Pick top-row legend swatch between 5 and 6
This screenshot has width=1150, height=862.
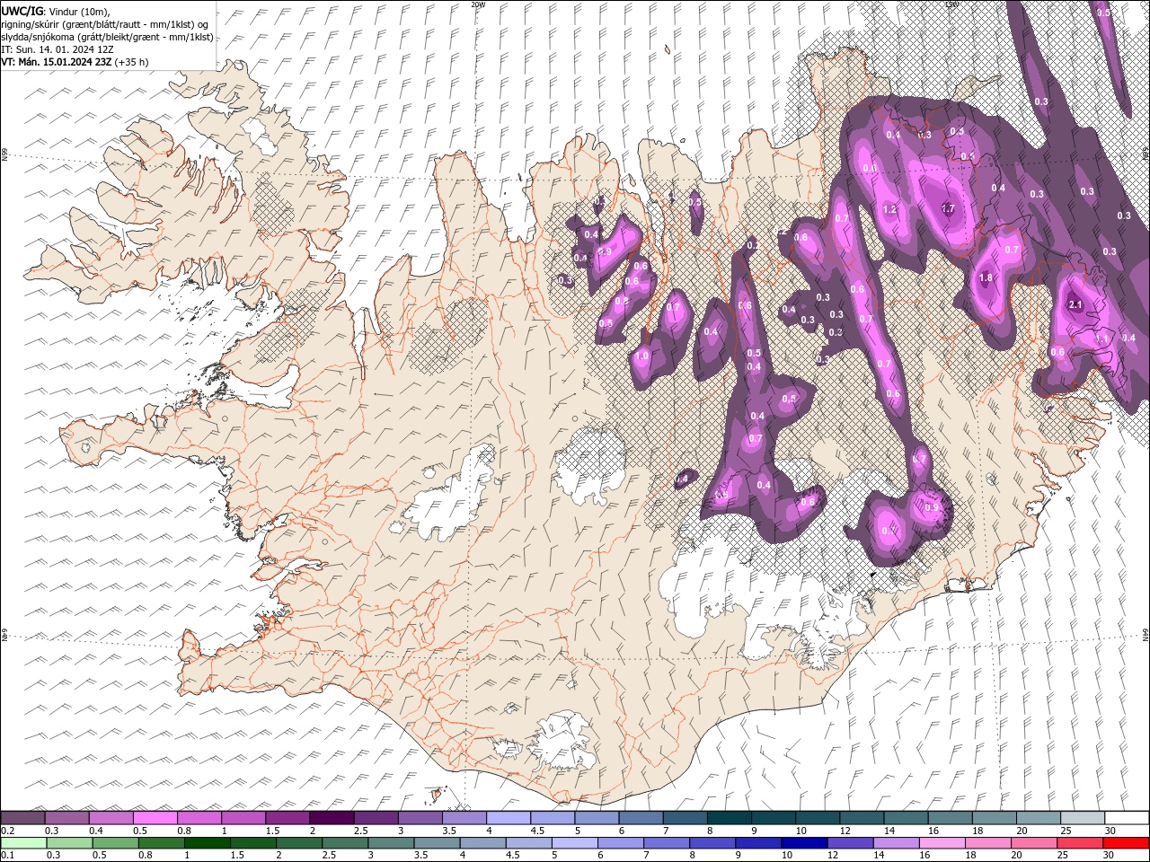pos(597,818)
